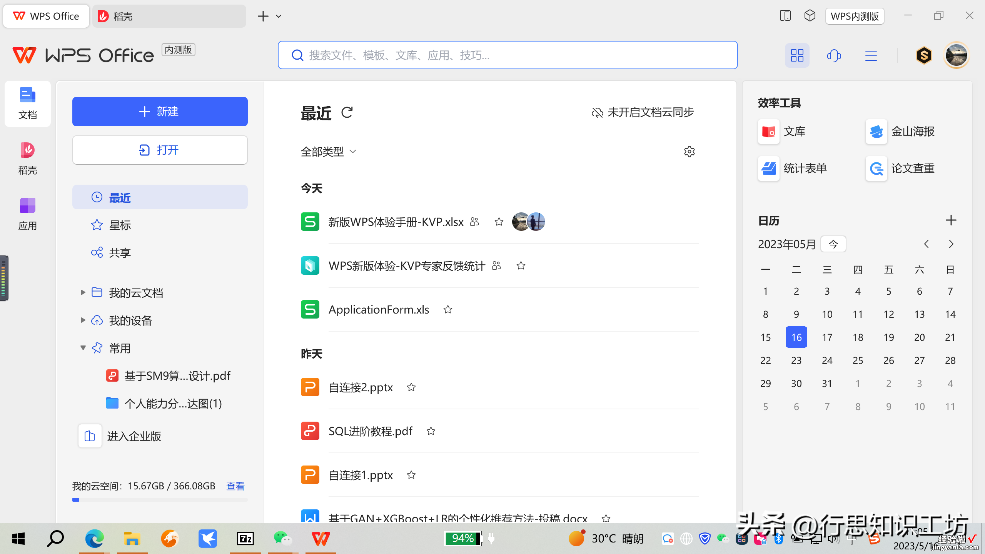Open the user profile avatar
Image resolution: width=985 pixels, height=554 pixels.
point(957,55)
